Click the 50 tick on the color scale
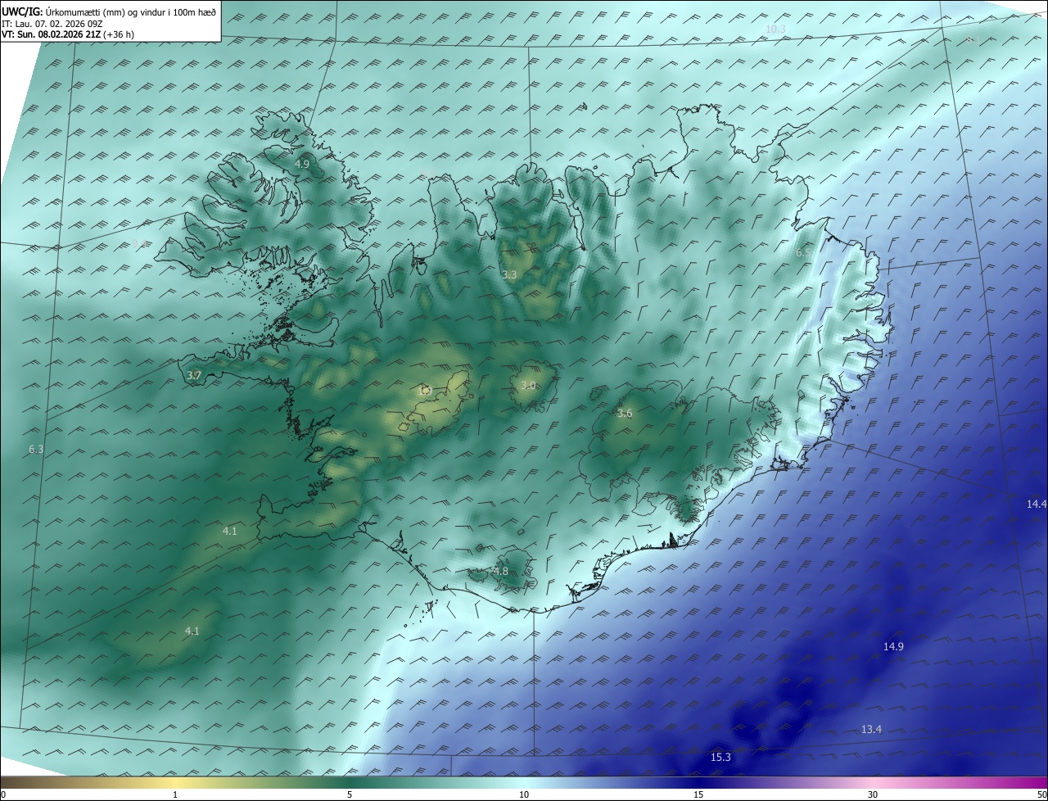This screenshot has width=1048, height=801. 1041,794
